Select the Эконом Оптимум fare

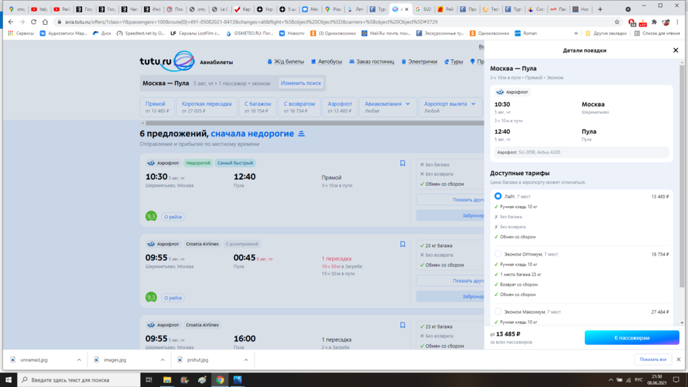pos(498,254)
